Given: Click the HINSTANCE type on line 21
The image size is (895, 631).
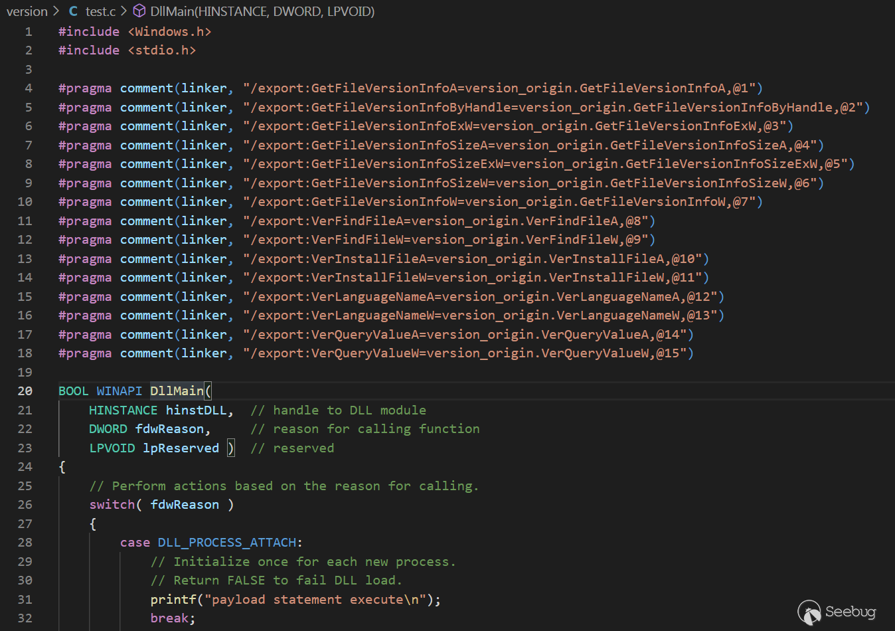Looking at the screenshot, I should tap(123, 410).
